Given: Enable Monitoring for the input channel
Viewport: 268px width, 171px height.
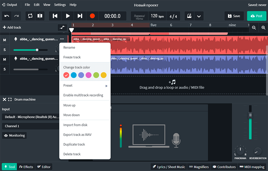Looking at the screenshot, I should pyautogui.click(x=14, y=135).
